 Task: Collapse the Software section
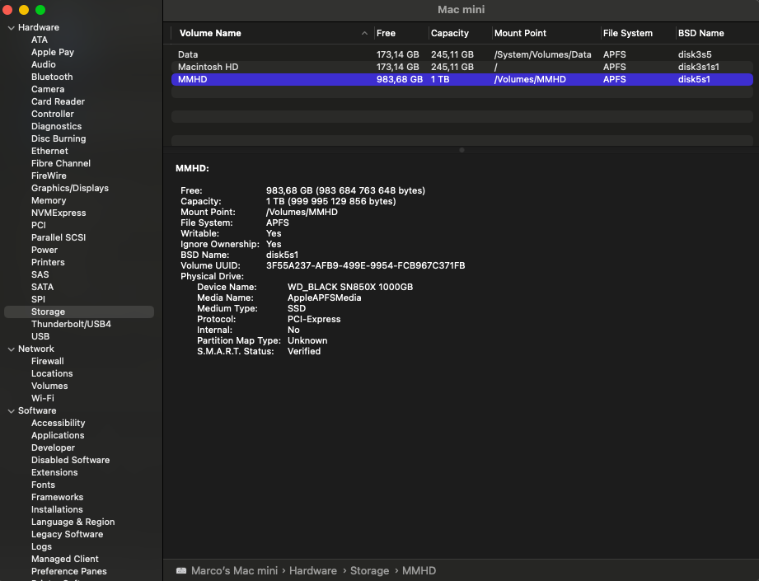tap(12, 411)
